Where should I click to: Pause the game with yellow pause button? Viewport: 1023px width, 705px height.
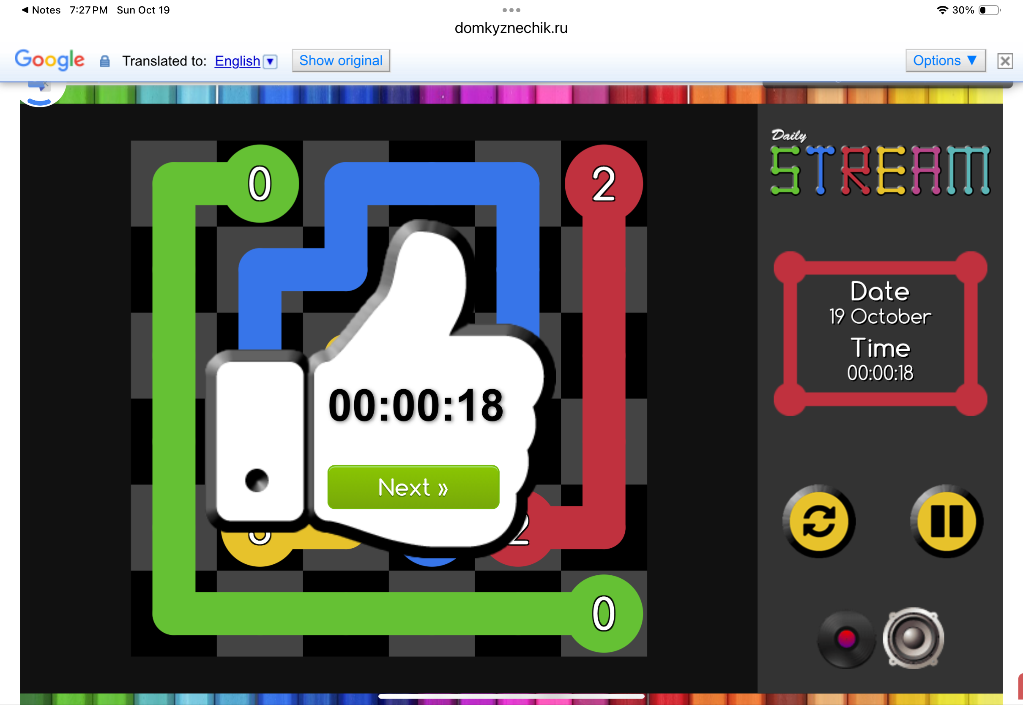tap(946, 521)
